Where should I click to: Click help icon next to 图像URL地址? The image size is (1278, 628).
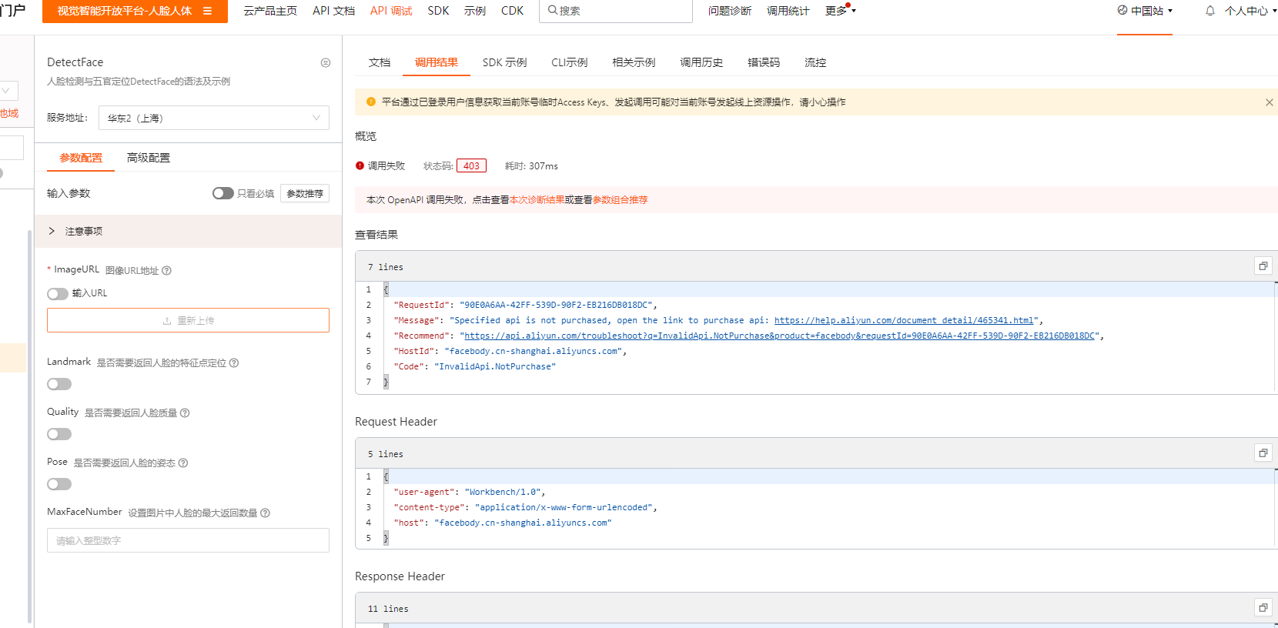(167, 270)
